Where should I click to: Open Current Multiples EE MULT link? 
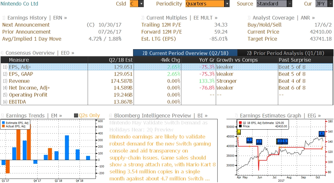(182, 18)
